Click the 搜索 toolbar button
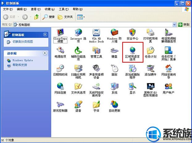192x143 pixels. (x=48, y=17)
